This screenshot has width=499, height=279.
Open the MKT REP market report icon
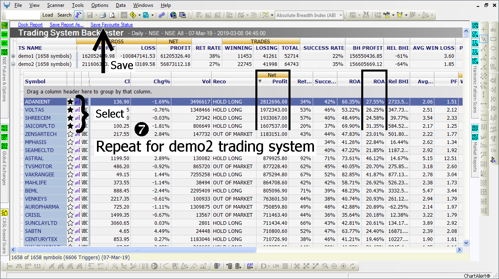coord(475,137)
